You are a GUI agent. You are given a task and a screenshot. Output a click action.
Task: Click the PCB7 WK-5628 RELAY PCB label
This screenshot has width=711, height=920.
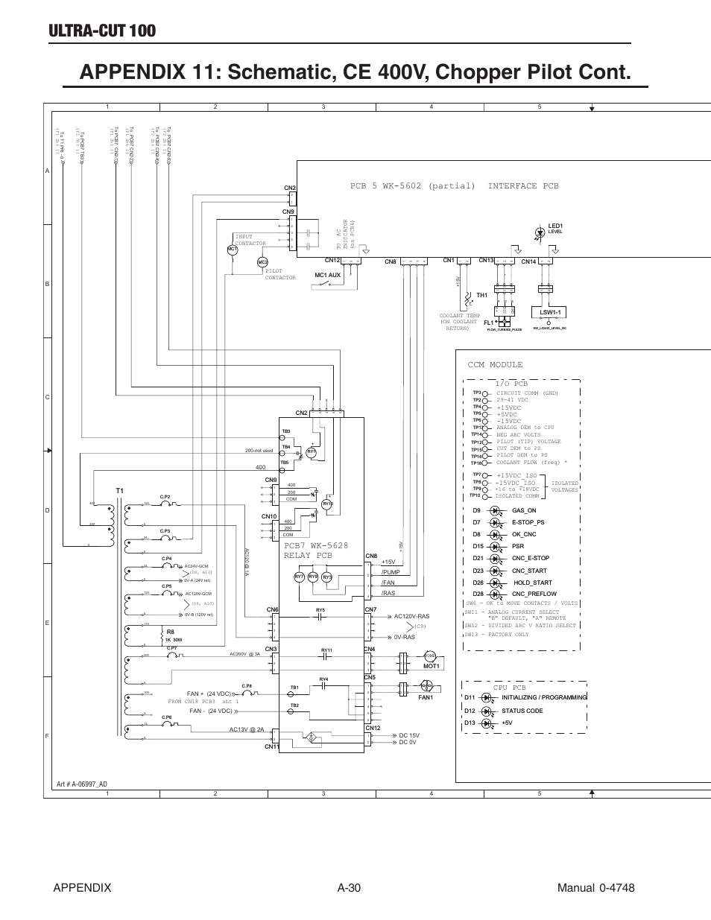[x=316, y=551]
